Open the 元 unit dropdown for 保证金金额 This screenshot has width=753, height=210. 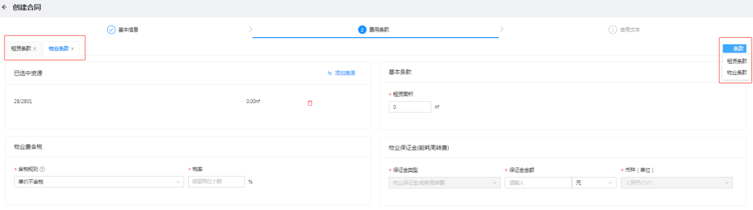click(x=594, y=183)
